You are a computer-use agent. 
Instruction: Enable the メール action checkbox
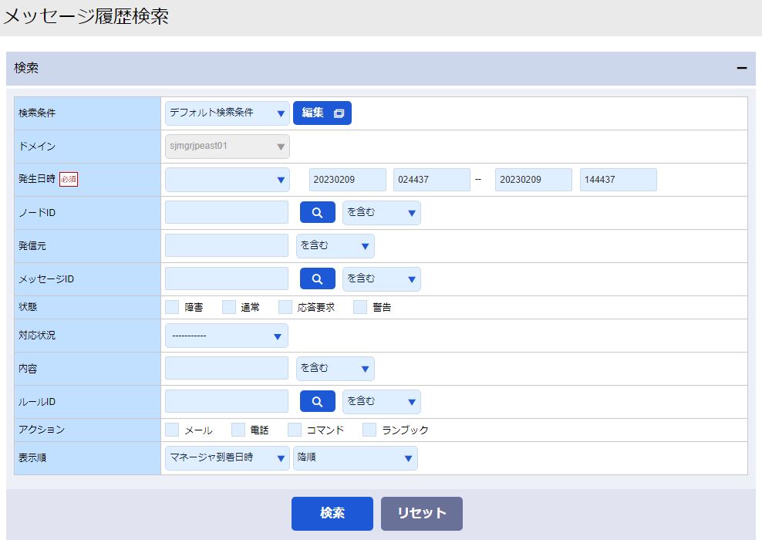pyautogui.click(x=172, y=430)
